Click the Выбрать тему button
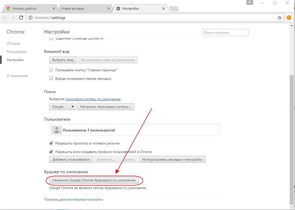The height and width of the screenshot is (210, 295). [63, 60]
